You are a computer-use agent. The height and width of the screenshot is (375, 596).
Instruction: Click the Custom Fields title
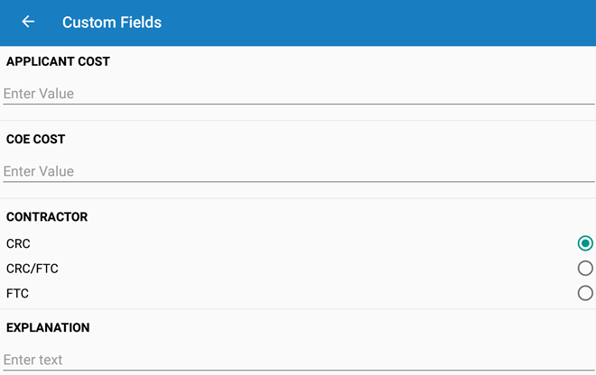pyautogui.click(x=112, y=23)
